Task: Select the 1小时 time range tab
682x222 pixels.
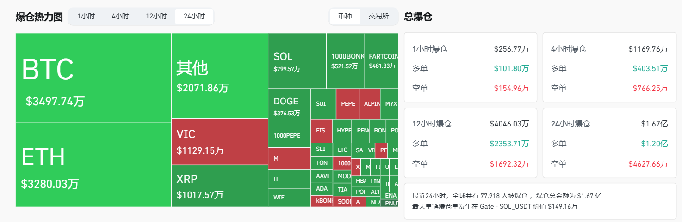Action: click(x=86, y=17)
